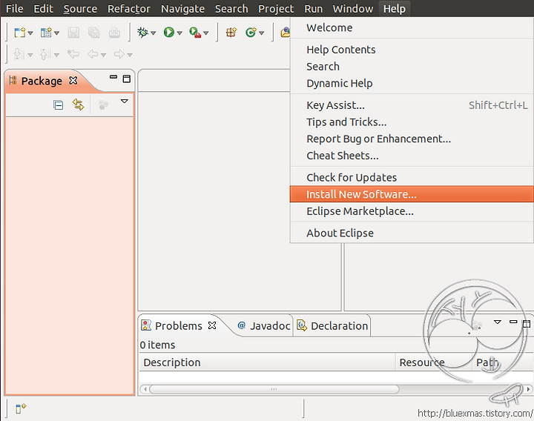Screen dimensions: 534x421
Task: Select Help Contents menu item
Action: pos(412,50)
